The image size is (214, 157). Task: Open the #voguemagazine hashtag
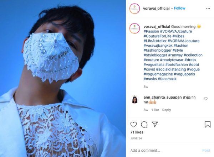(158, 74)
